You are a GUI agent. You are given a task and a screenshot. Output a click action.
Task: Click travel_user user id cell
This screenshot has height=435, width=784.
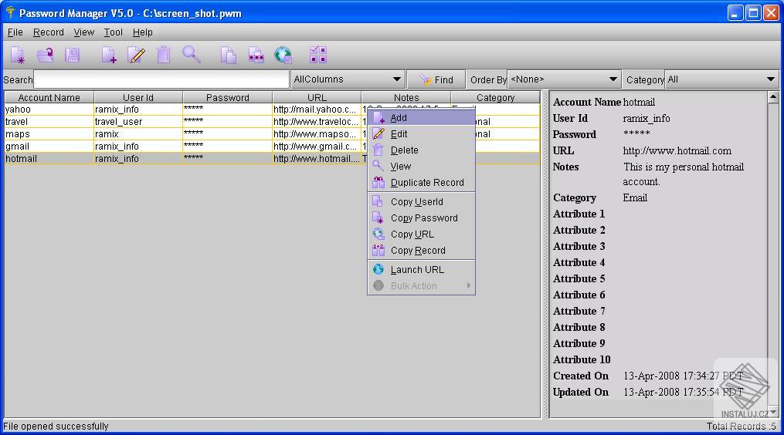tap(138, 122)
